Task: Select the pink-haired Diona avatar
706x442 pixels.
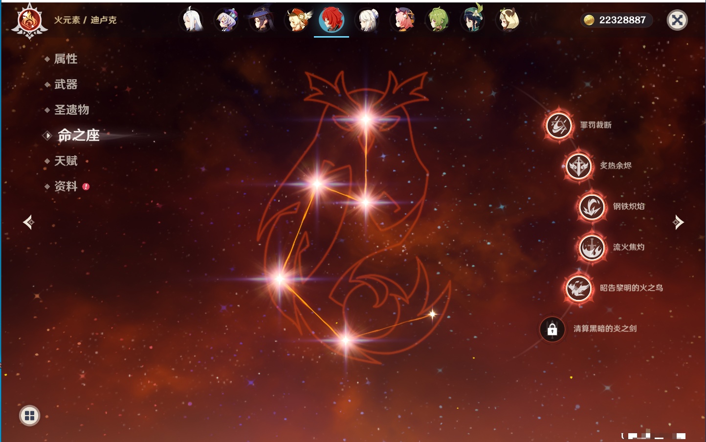Action: [x=403, y=20]
